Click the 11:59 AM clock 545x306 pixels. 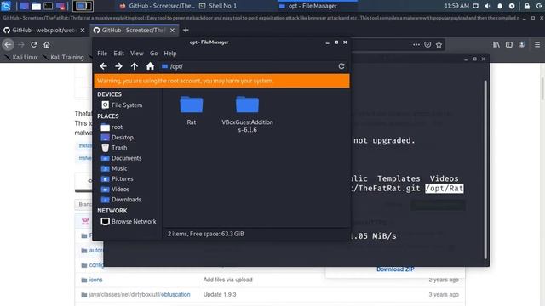click(x=456, y=6)
